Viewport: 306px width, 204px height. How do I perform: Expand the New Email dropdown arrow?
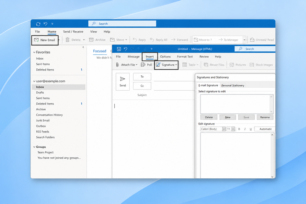point(59,40)
